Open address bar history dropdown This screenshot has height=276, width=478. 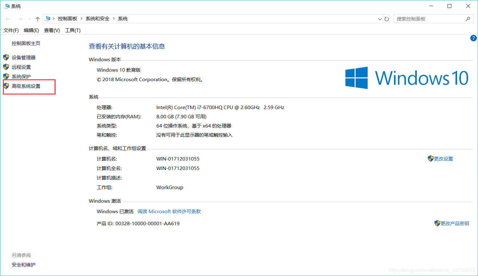coord(380,19)
